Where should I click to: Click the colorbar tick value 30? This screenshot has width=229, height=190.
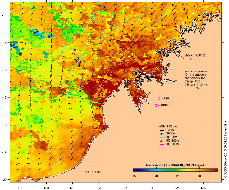point(199,176)
